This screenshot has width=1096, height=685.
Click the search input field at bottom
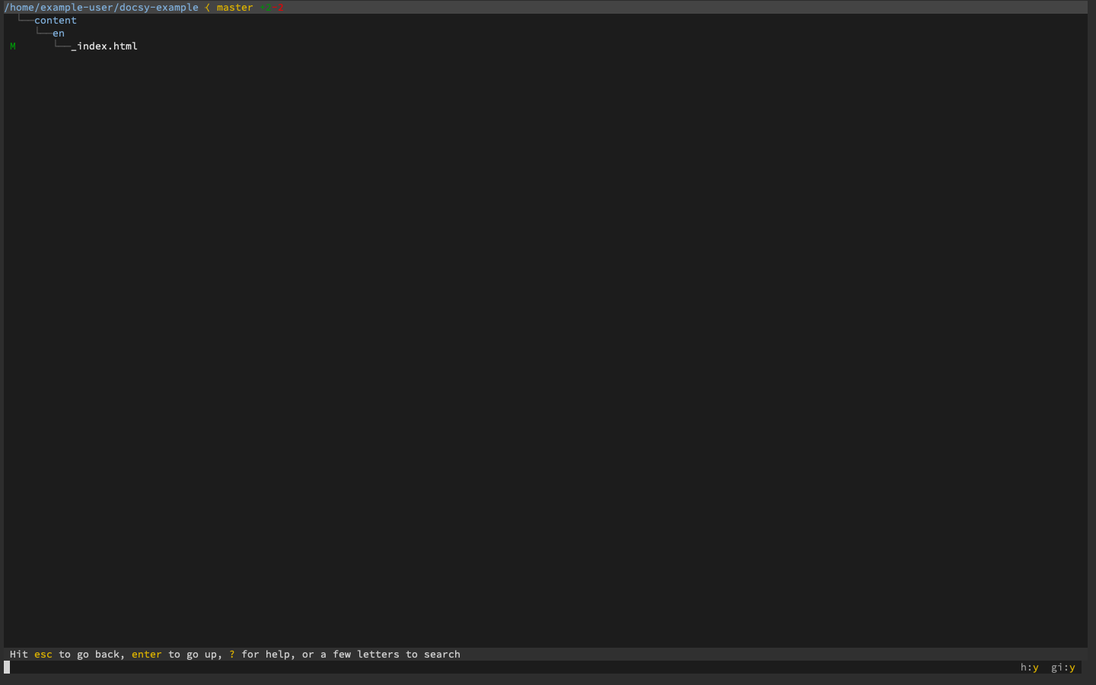(304, 667)
